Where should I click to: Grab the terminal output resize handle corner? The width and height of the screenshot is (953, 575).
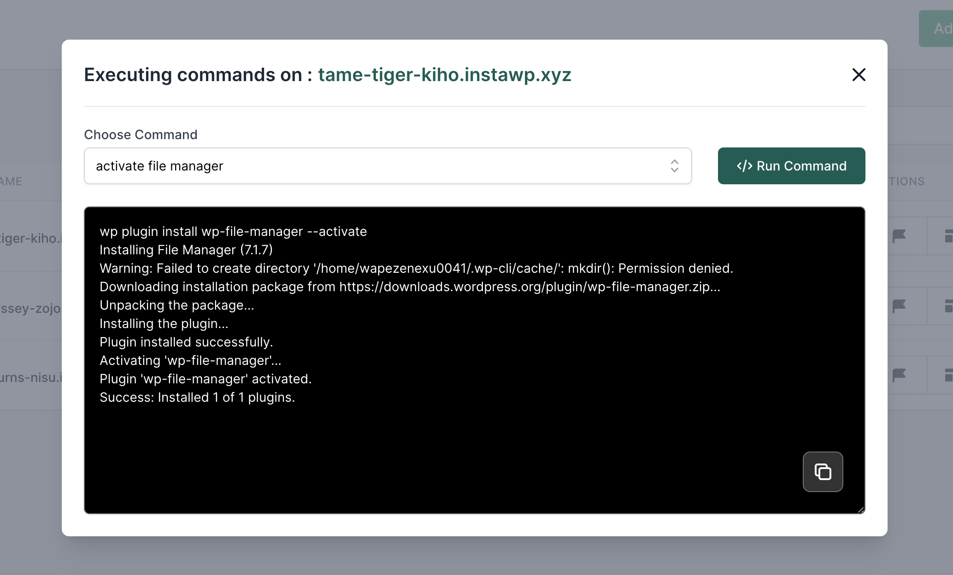pos(861,510)
